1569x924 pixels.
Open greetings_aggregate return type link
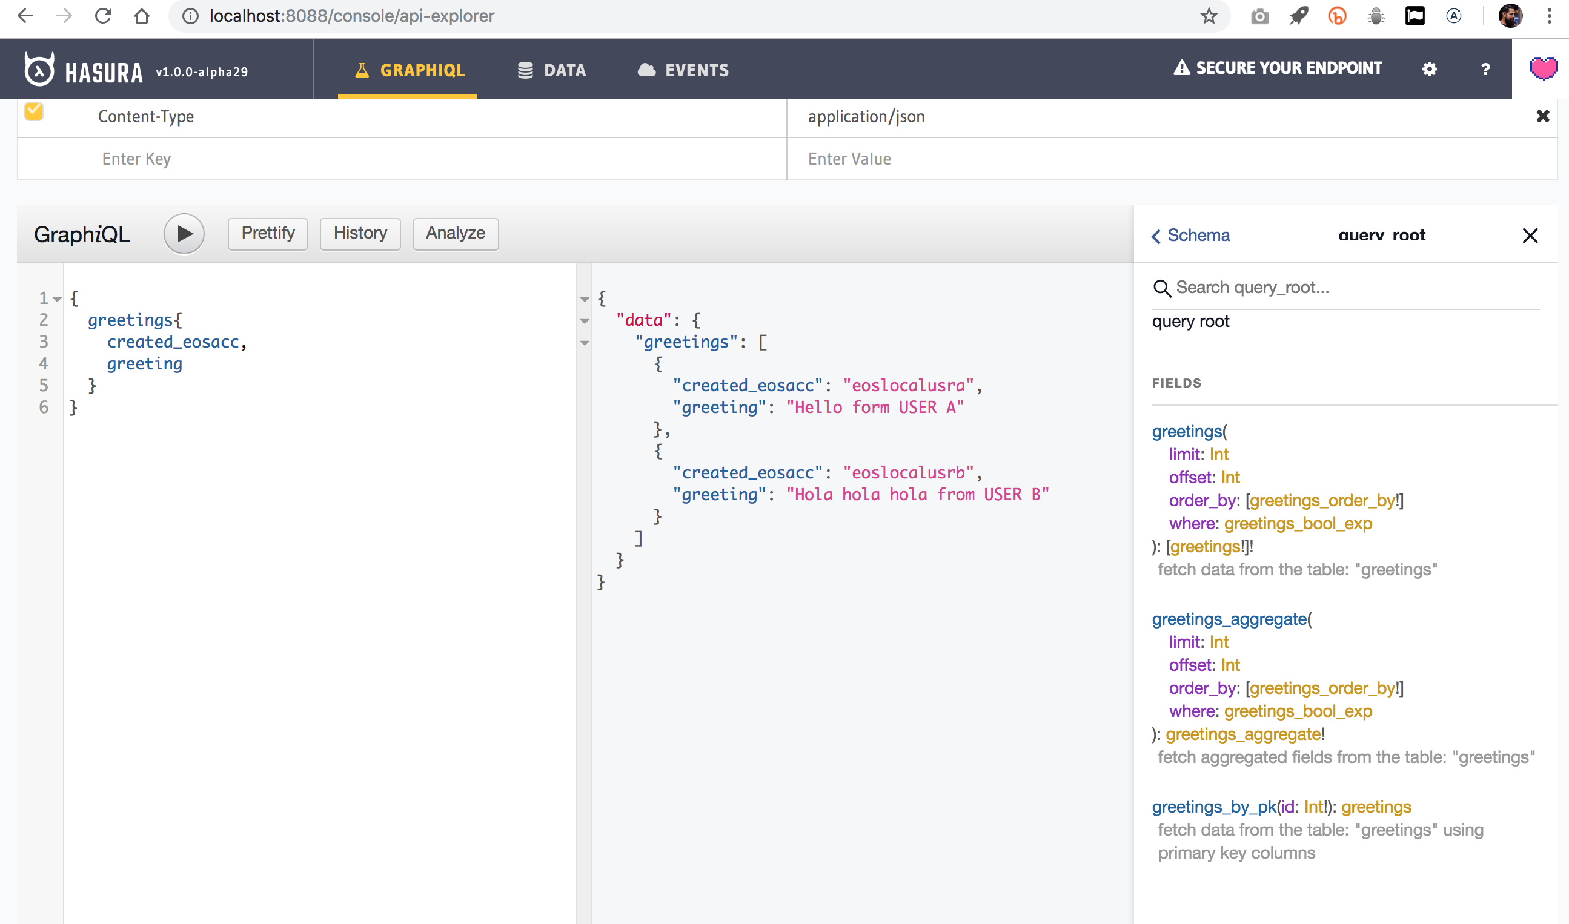coord(1242,734)
